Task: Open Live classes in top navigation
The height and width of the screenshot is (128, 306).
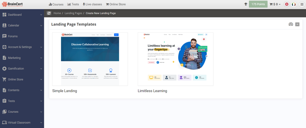Action: point(92,4)
